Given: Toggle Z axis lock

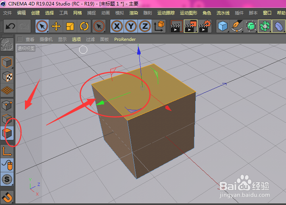Looking at the screenshot, I should pyautogui.click(x=145, y=27).
